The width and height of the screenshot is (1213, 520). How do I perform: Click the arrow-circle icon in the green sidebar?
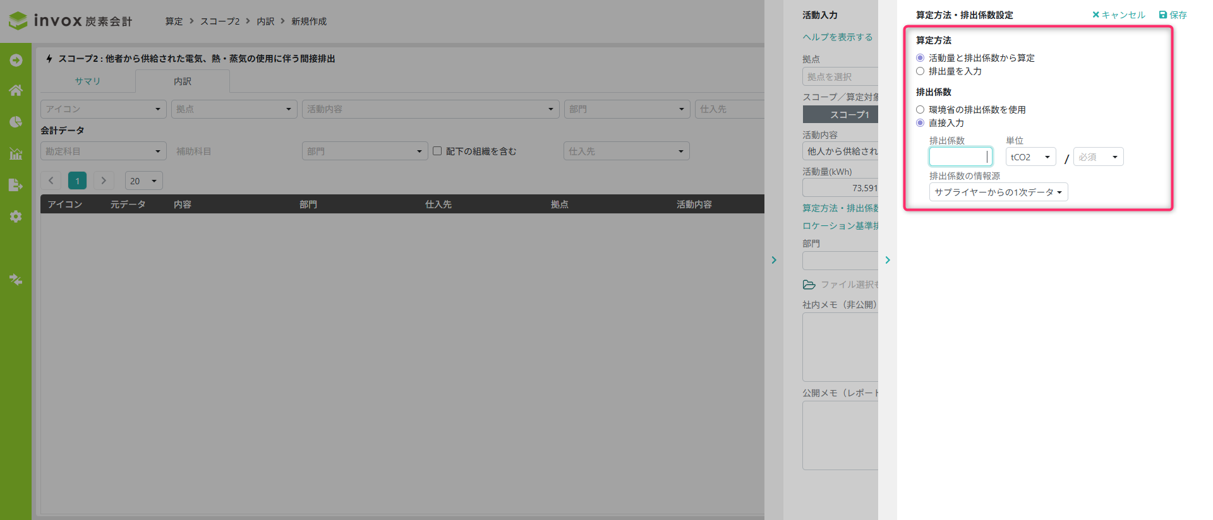(16, 60)
